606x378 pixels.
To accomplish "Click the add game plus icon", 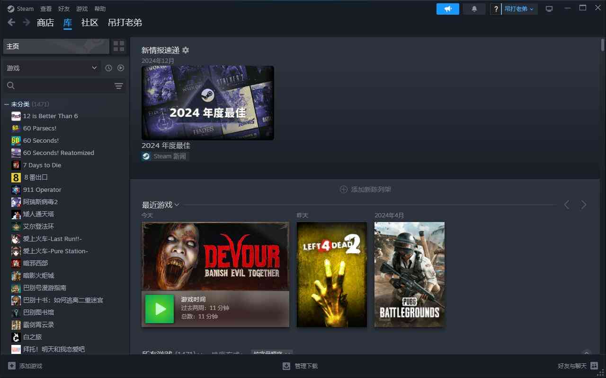I will point(12,366).
